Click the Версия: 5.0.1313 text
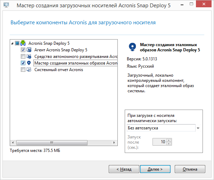Screen dimensions: 214x180 pos(142,59)
